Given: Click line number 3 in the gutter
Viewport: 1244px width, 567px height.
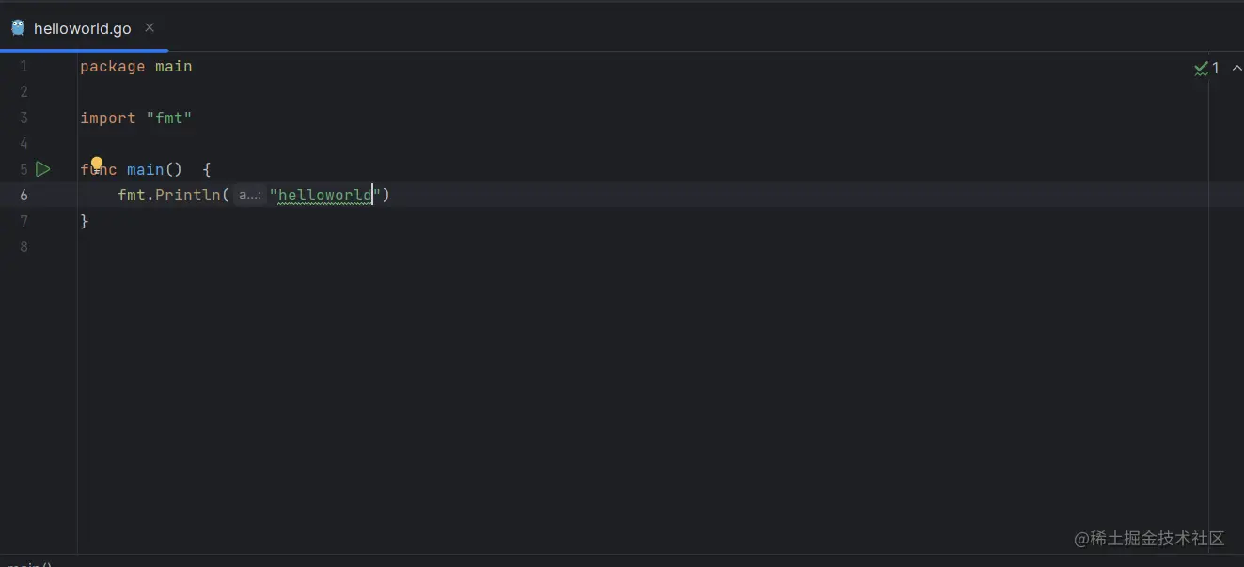Looking at the screenshot, I should tap(24, 118).
